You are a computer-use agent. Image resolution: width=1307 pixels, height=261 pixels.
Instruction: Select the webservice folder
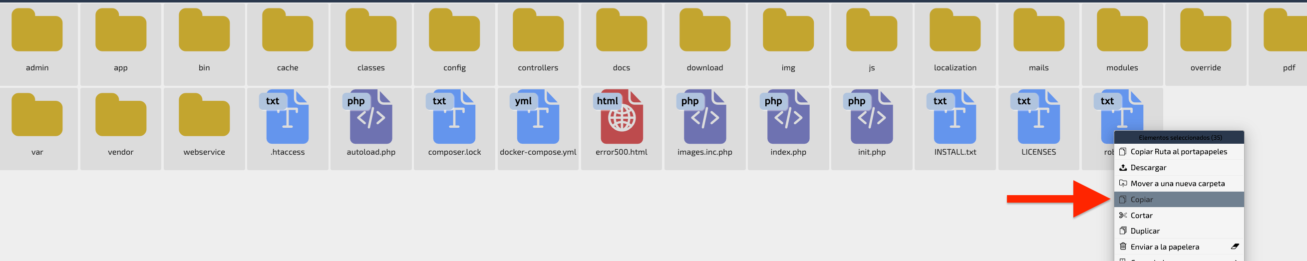[x=204, y=129]
